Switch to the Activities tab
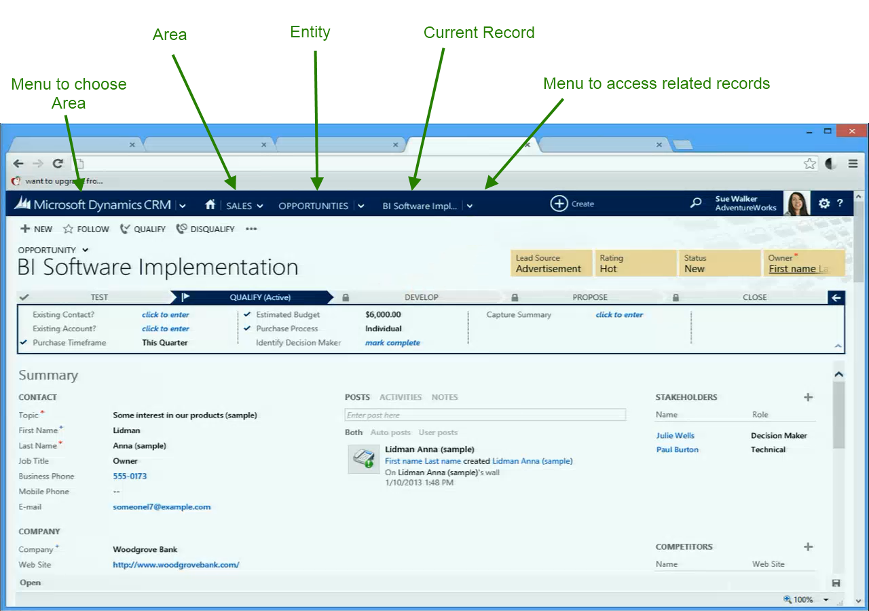 click(x=401, y=397)
